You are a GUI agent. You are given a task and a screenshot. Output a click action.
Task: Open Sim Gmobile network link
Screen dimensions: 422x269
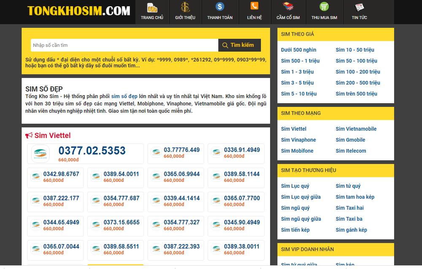tap(350, 140)
